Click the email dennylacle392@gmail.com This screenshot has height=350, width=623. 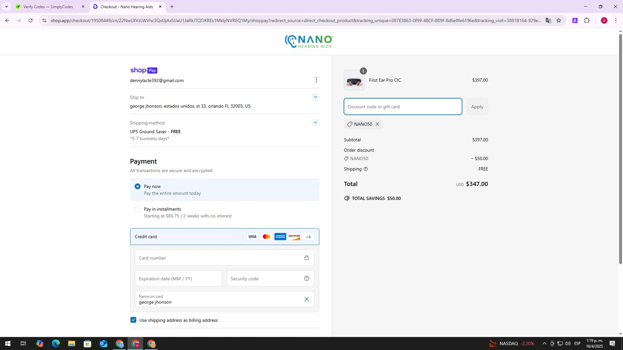pyautogui.click(x=157, y=80)
